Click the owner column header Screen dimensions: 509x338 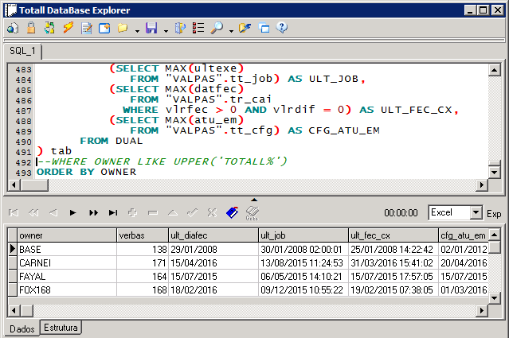(x=67, y=235)
